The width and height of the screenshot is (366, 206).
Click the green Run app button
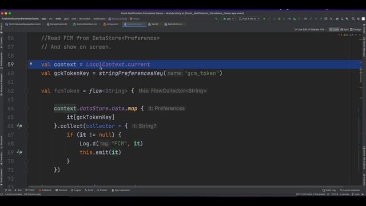(x=264, y=19)
